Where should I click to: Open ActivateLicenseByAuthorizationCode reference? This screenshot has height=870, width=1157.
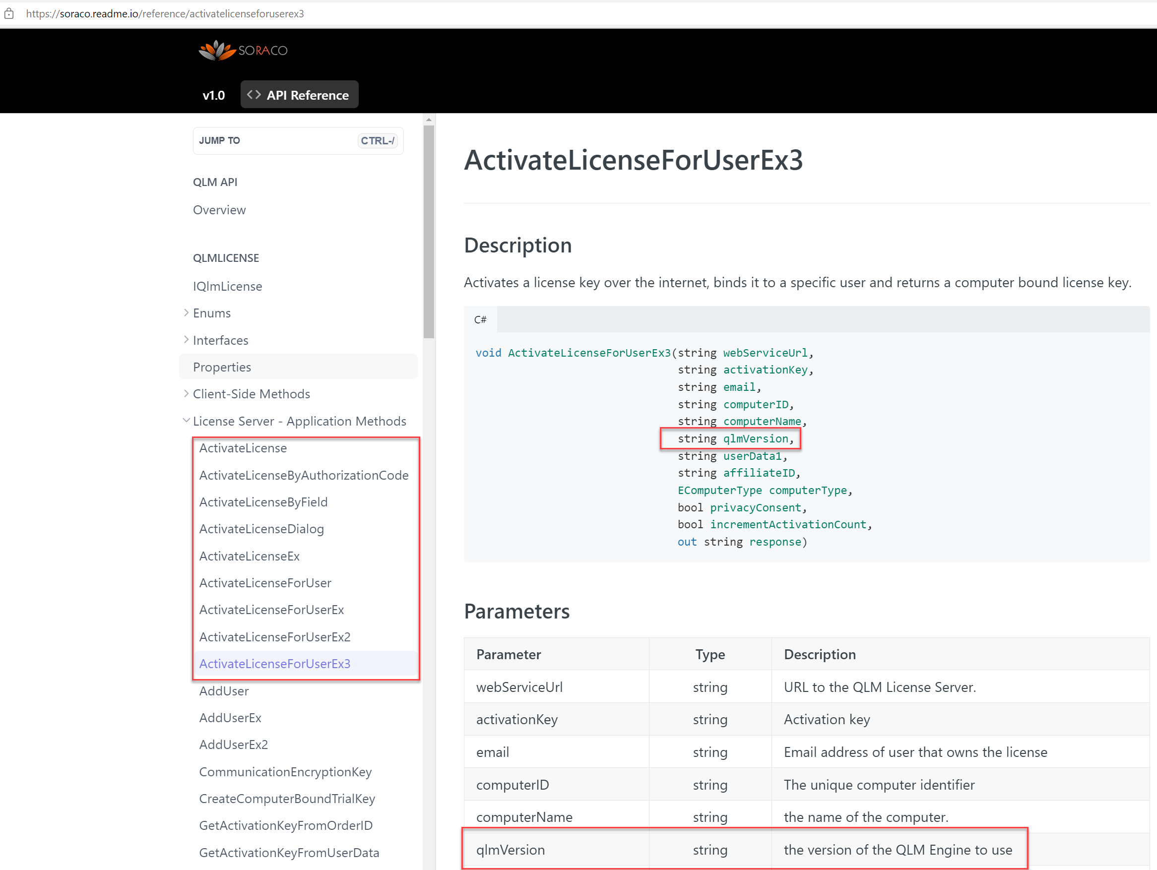(x=303, y=475)
